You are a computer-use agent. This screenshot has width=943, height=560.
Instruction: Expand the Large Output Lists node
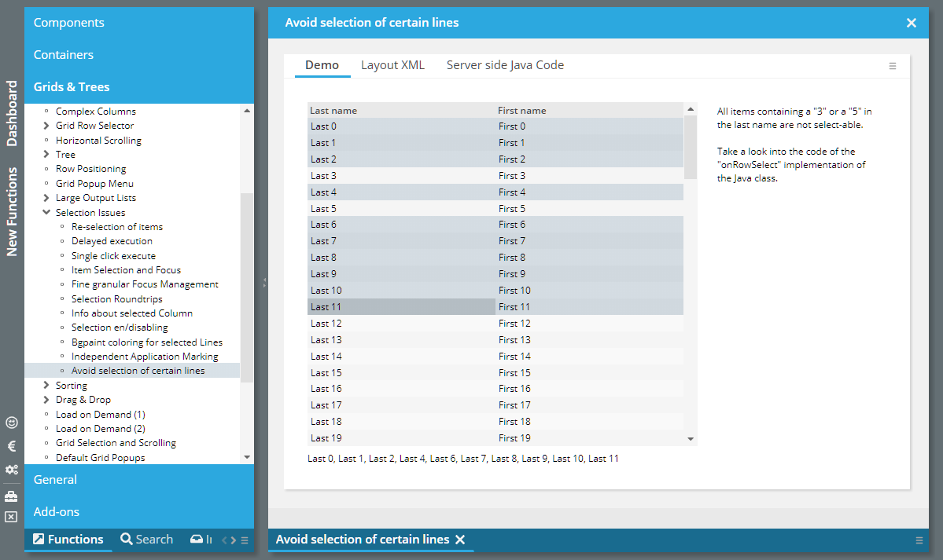click(x=46, y=198)
